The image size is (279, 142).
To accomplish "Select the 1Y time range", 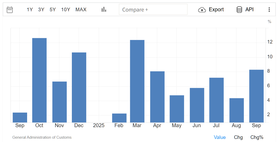I will [x=30, y=10].
